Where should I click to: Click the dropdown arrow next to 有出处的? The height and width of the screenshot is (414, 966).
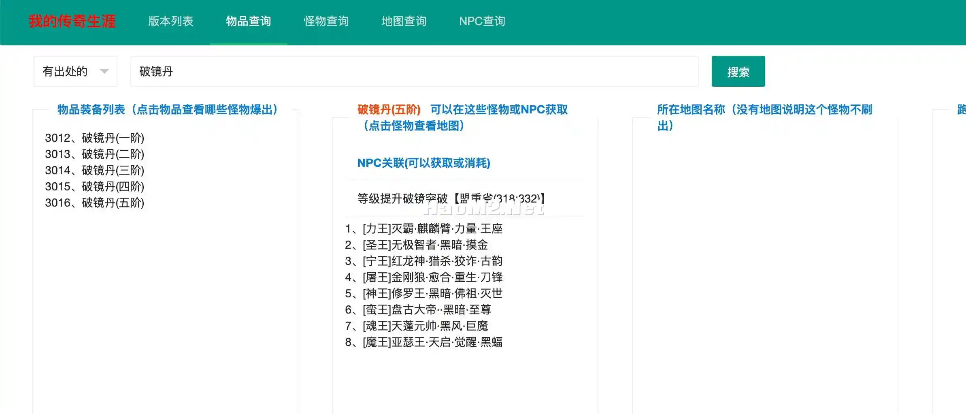click(x=104, y=71)
